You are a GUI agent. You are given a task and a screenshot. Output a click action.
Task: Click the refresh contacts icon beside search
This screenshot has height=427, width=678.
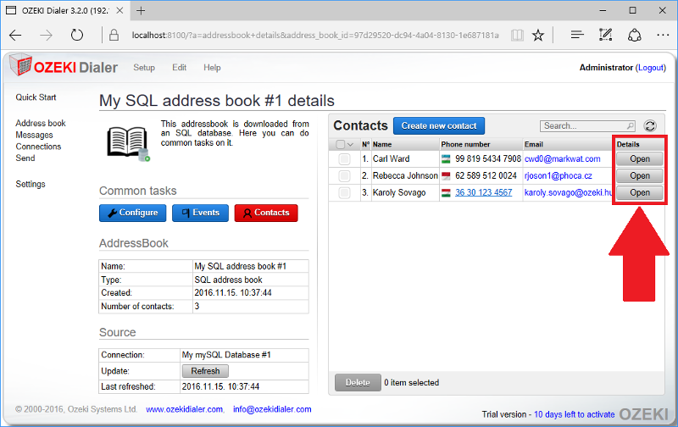[x=650, y=125]
